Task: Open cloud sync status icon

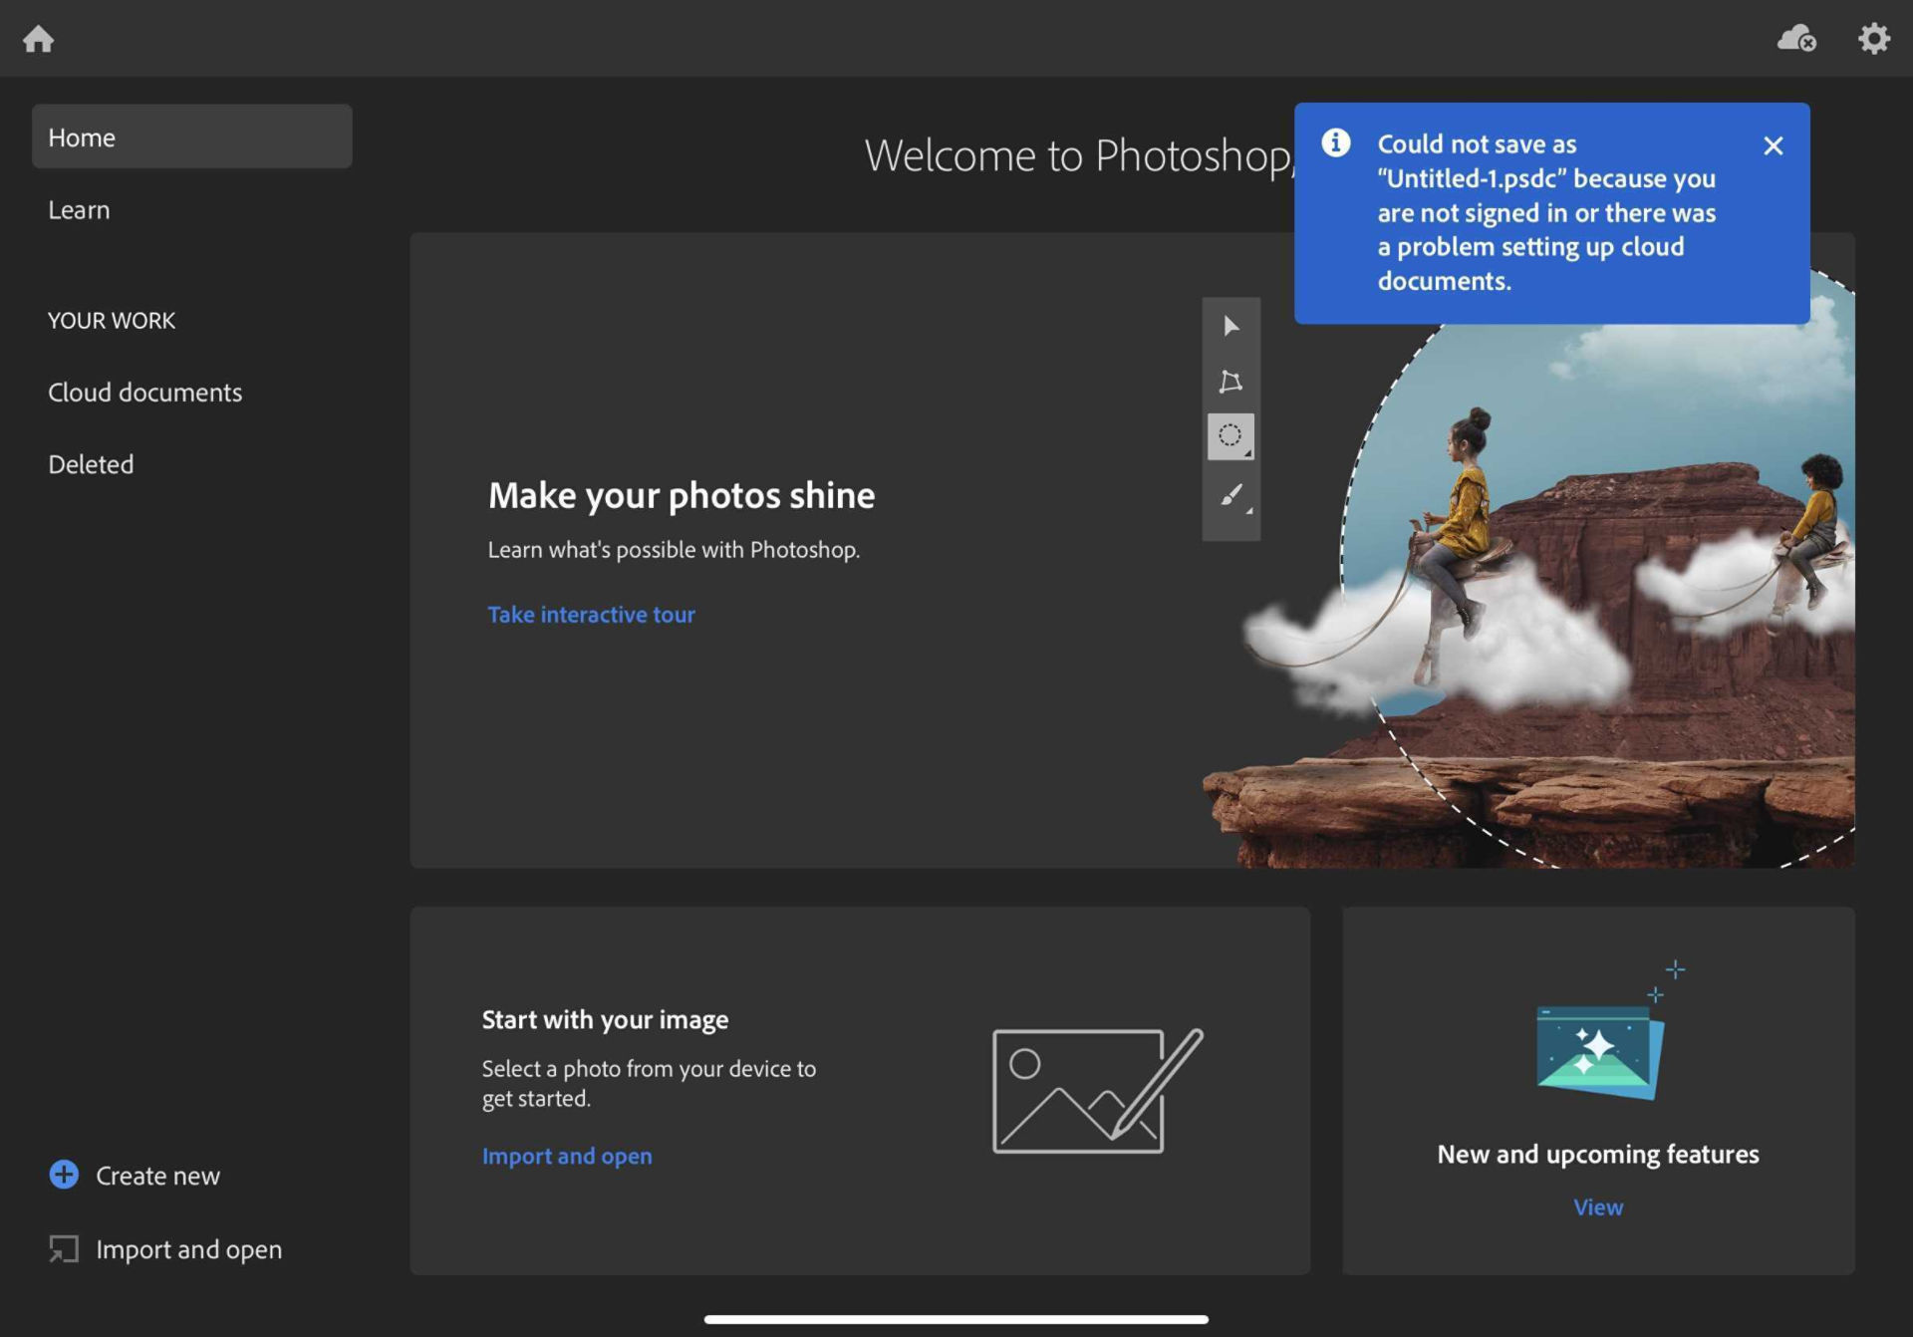Action: tap(1796, 39)
